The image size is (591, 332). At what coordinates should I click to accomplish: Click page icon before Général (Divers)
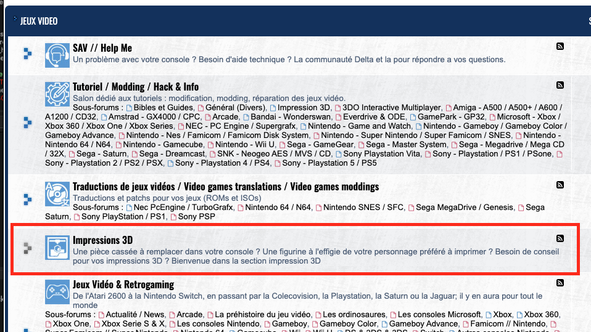(201, 108)
